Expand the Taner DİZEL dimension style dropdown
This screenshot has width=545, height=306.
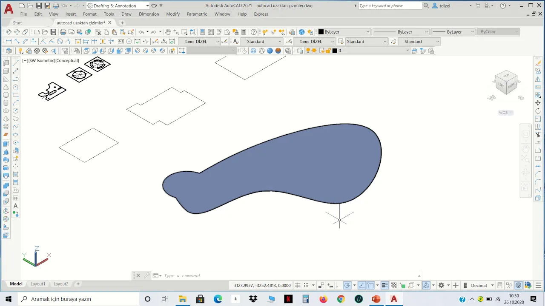[217, 42]
